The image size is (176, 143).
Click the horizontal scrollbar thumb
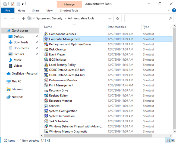click(98, 135)
